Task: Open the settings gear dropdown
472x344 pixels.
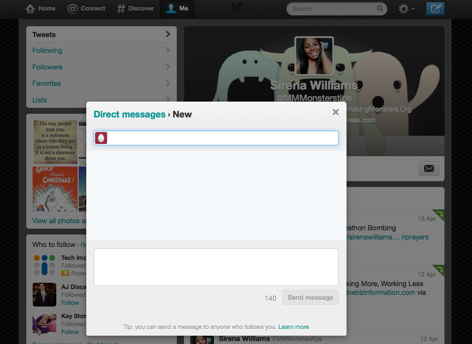Action: tap(406, 9)
